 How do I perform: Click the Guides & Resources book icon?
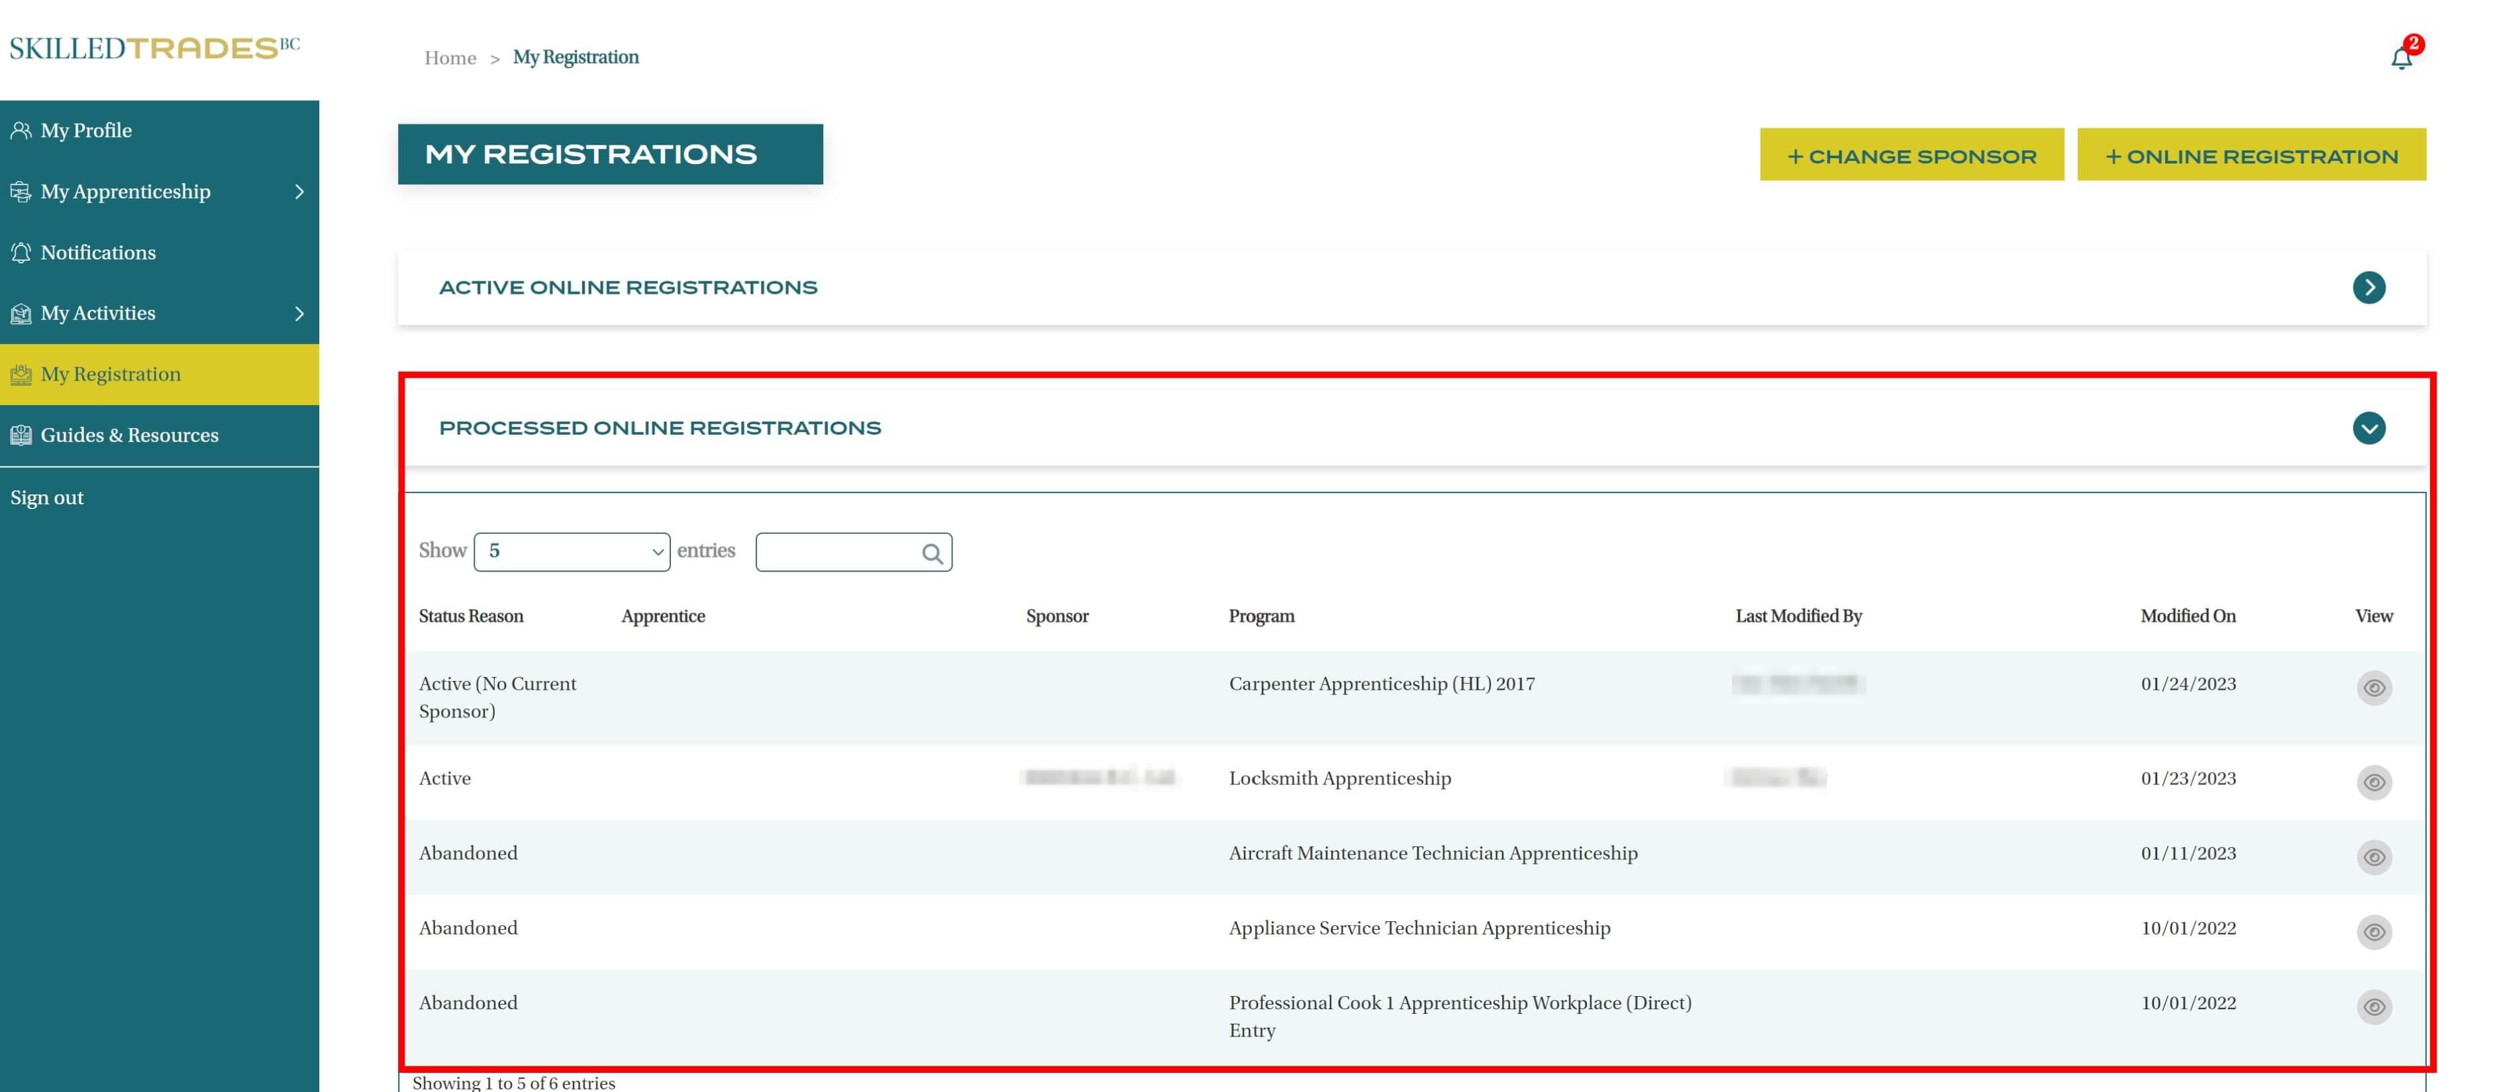tap(21, 435)
